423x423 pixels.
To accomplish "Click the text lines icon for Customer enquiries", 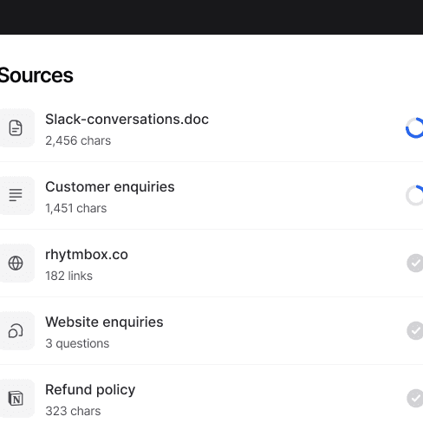I will [16, 195].
